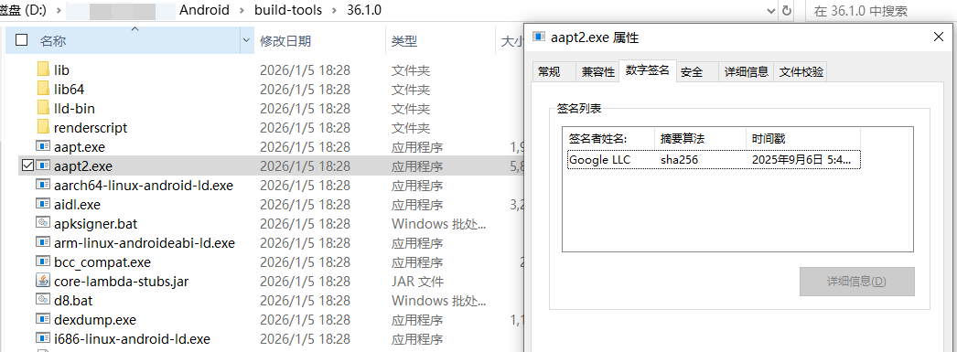
Task: Expand the chevron after 磁盘 (D:) breadcrumb
Action: pos(59,10)
